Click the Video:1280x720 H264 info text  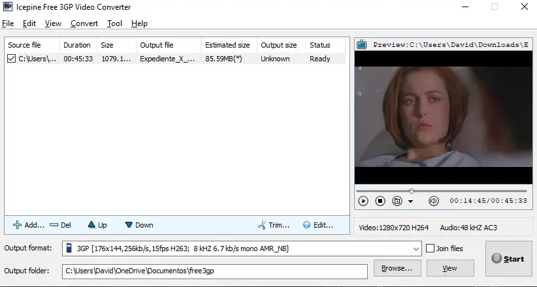point(393,228)
